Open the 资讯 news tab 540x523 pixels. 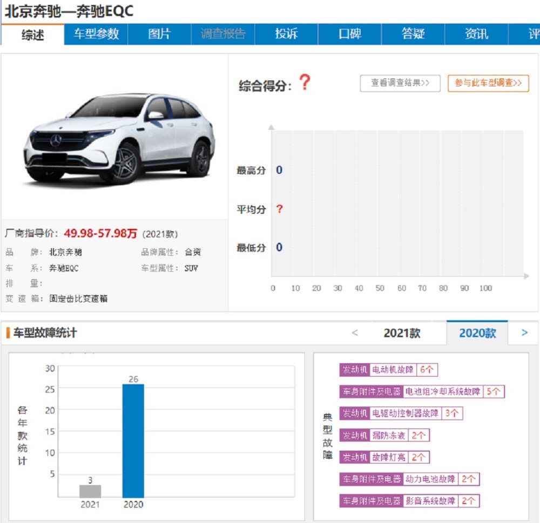point(476,34)
